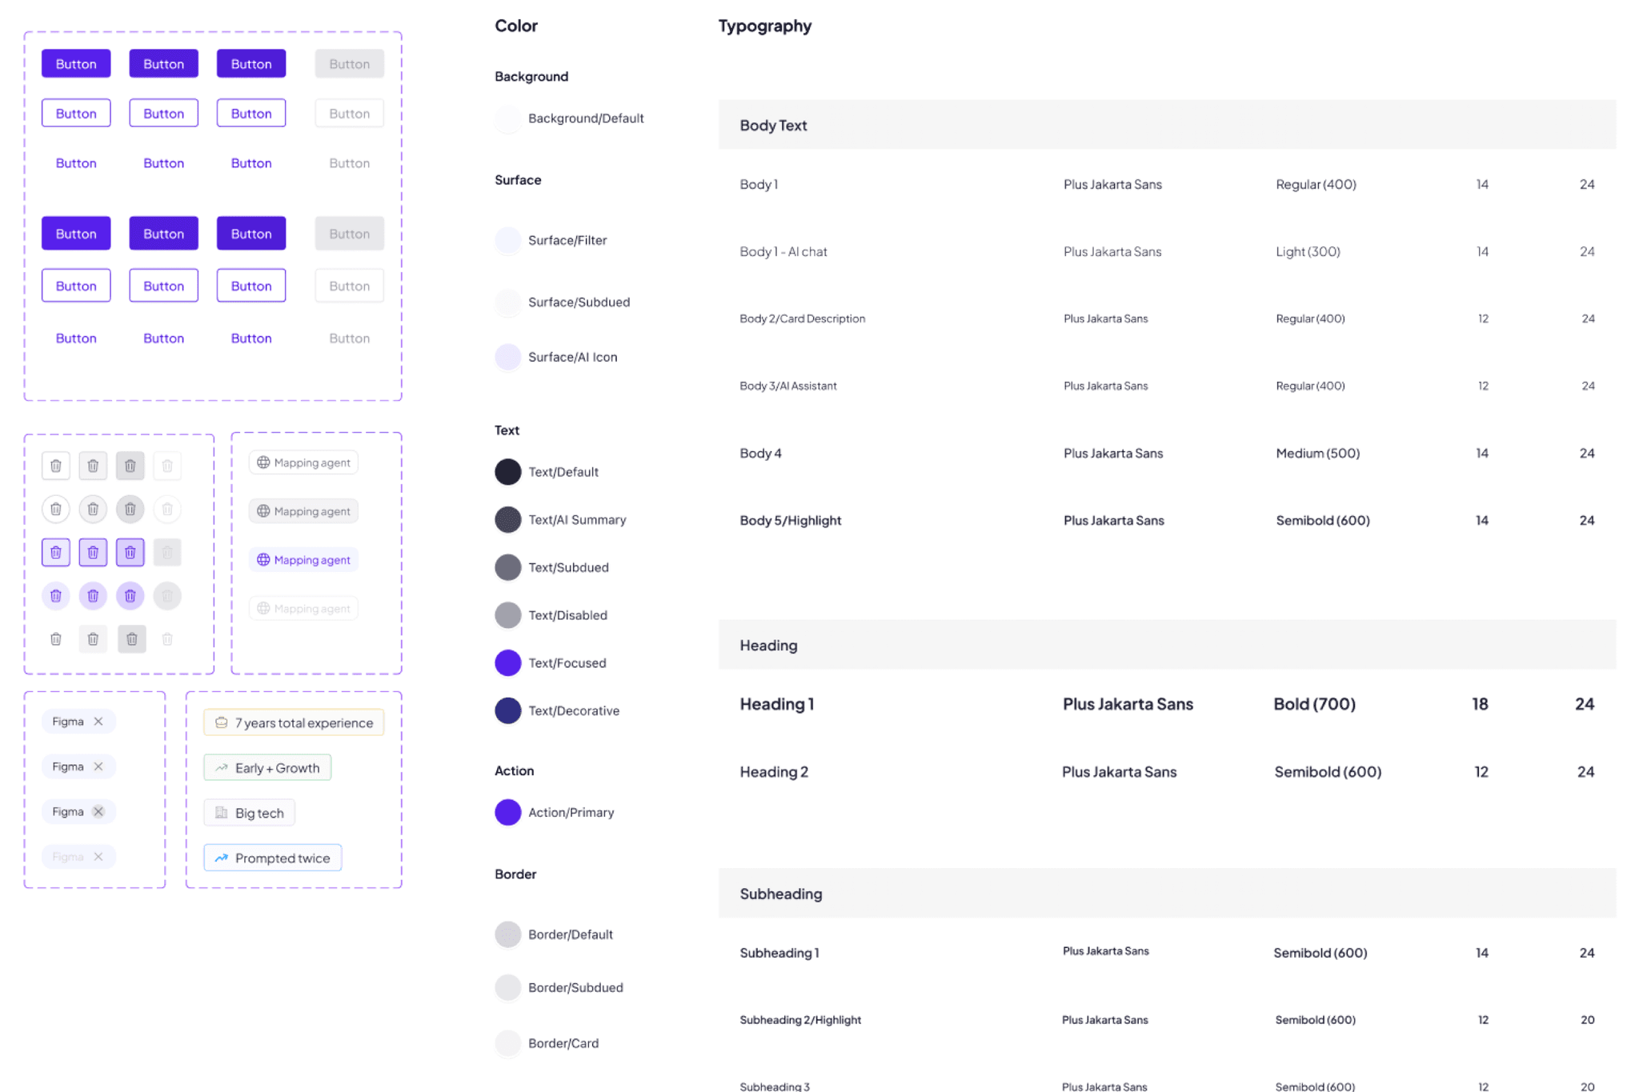The height and width of the screenshot is (1092, 1639).
Task: Click the globe icon in the faded disabled Mapping agent chip
Action: [263, 609]
